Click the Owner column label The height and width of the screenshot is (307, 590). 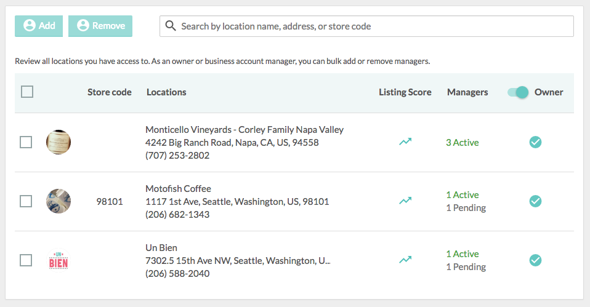[x=549, y=92]
